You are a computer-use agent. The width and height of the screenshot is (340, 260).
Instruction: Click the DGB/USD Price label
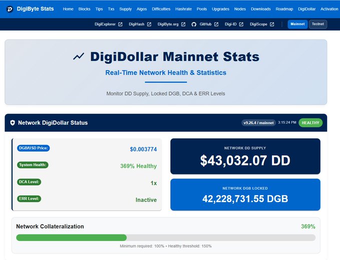[x=34, y=148]
